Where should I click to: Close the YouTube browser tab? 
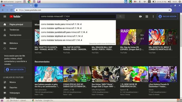click(x=31, y=5)
